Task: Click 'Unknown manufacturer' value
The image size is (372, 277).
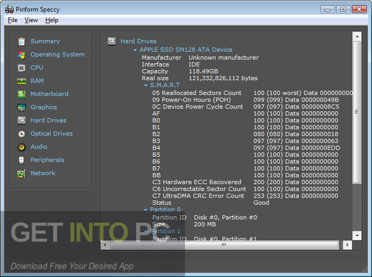Action: [x=224, y=58]
